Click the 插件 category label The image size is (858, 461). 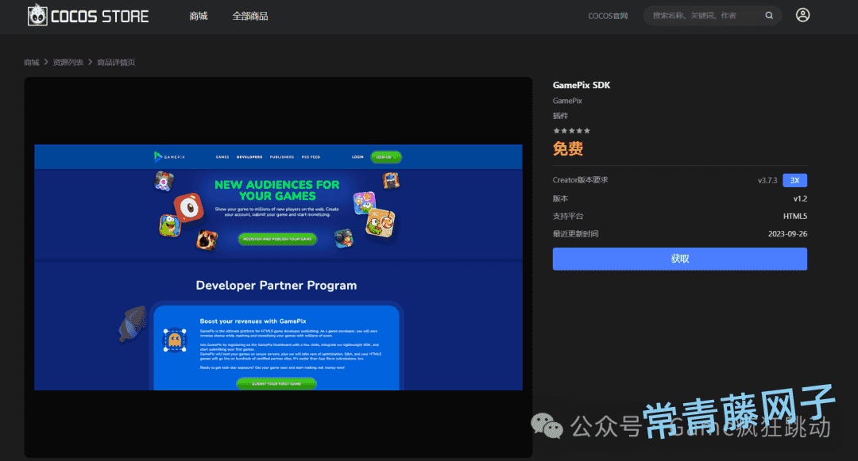pos(560,116)
